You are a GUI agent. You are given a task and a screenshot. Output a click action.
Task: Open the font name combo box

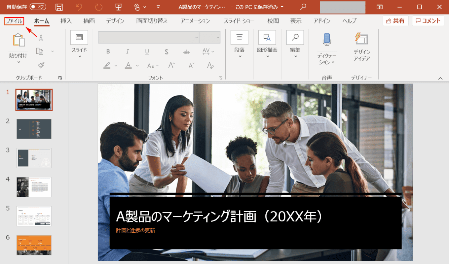tap(149, 37)
